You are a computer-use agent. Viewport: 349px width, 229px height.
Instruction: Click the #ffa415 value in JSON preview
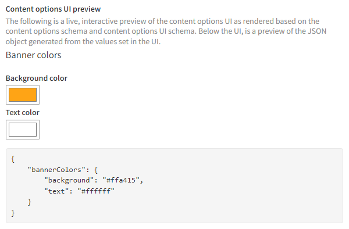(x=121, y=180)
